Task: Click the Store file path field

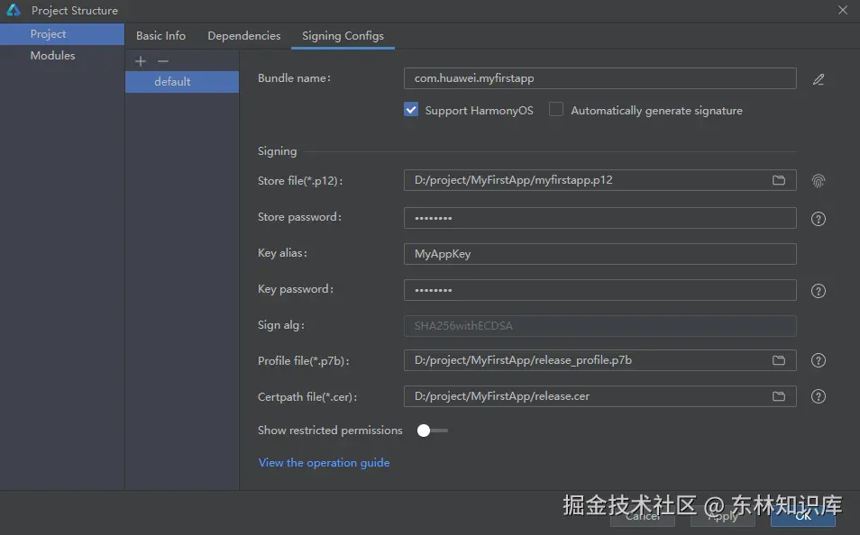Action: point(600,180)
